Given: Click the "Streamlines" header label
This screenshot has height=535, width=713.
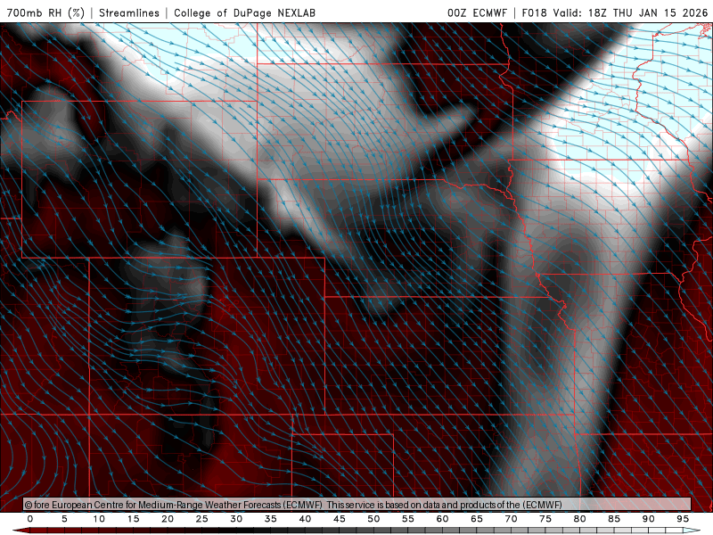Looking at the screenshot, I should [x=129, y=12].
